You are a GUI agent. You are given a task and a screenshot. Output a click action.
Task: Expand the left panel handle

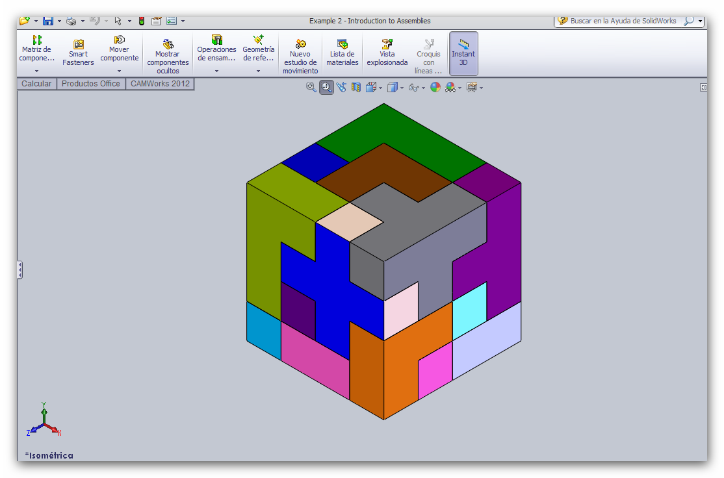[19, 270]
